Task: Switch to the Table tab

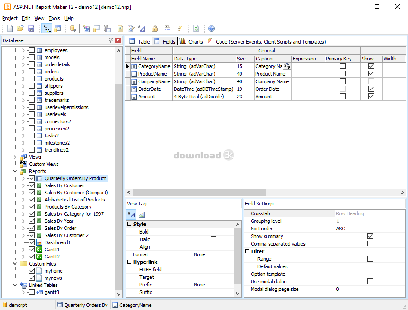Action: (x=139, y=41)
